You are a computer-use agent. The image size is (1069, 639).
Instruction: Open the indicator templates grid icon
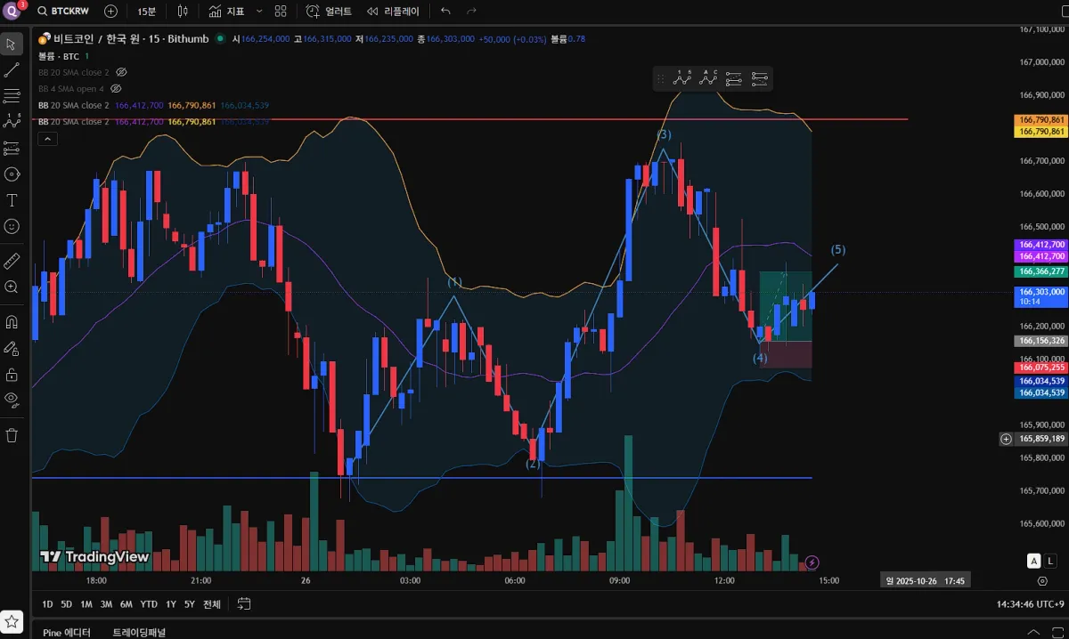[x=281, y=12]
